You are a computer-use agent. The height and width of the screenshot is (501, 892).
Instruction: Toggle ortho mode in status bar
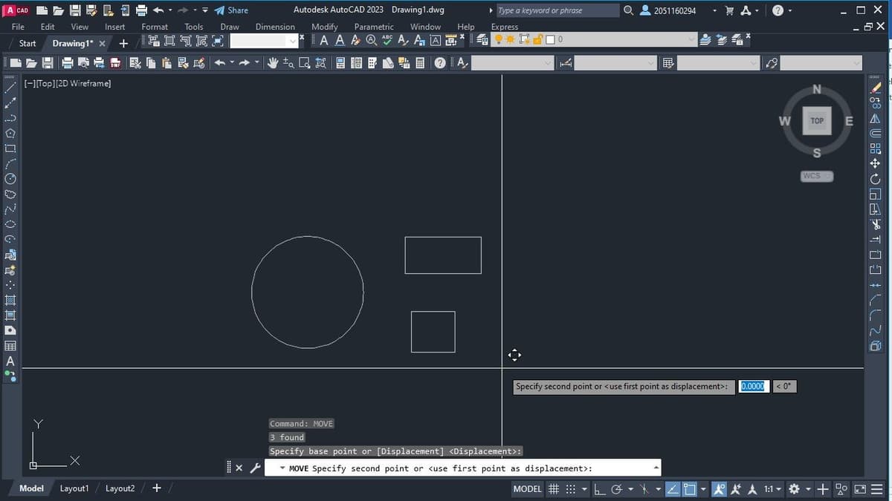[599, 489]
